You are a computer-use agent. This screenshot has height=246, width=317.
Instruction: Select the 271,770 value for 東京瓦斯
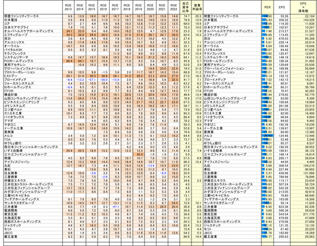(x=303, y=214)
